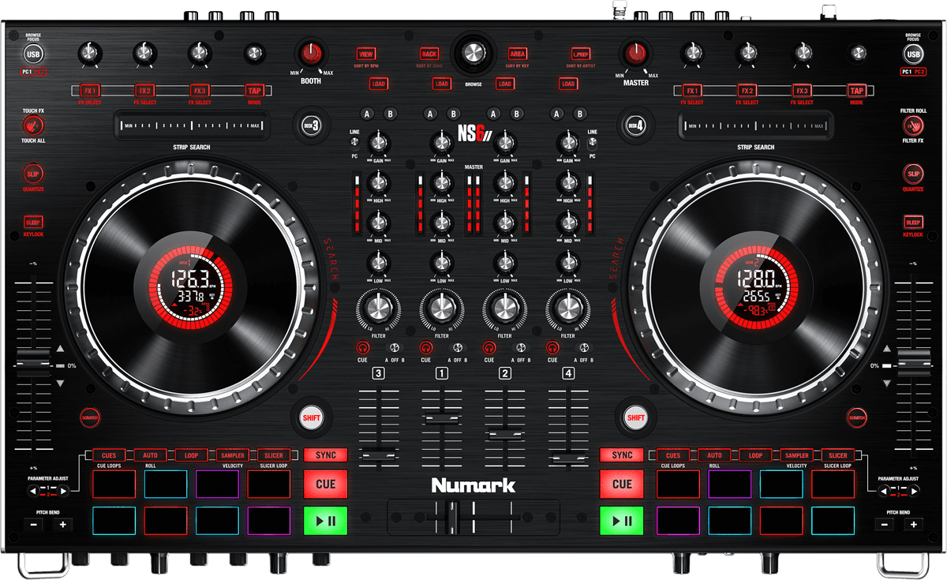Image resolution: width=947 pixels, height=580 pixels.
Task: Click the headphone cue icon for channel 4
Action: [552, 347]
